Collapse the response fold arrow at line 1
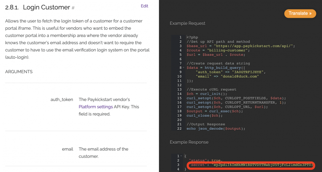This screenshot has width=322, height=172. pyautogui.click(x=181, y=156)
